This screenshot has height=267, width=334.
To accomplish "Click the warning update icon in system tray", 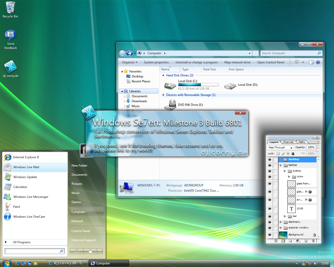I will coord(303,263).
